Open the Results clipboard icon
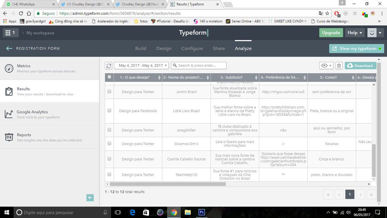 [9, 91]
